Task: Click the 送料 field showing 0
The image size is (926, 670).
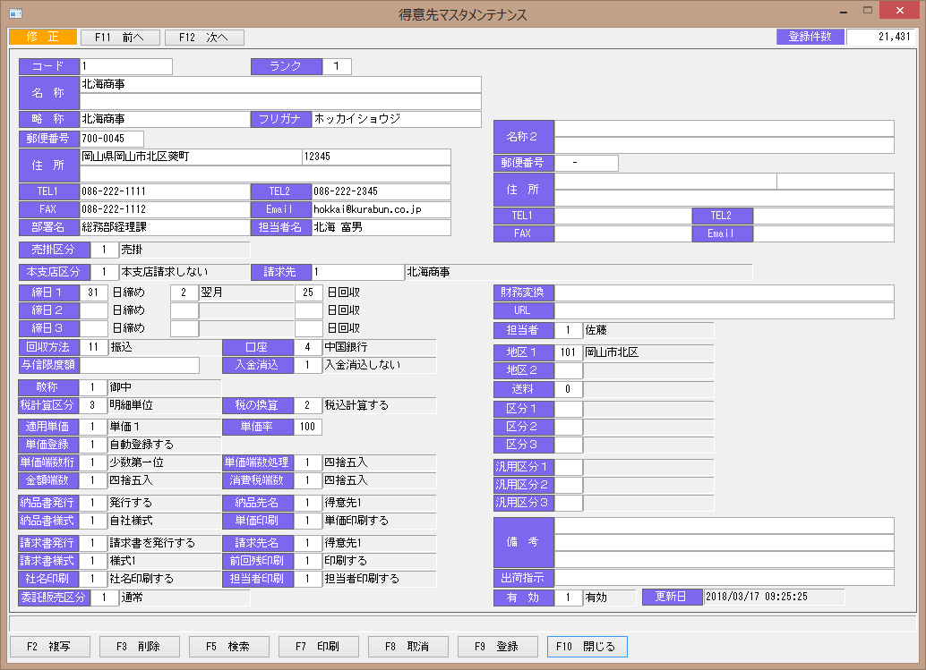Action: coord(569,389)
